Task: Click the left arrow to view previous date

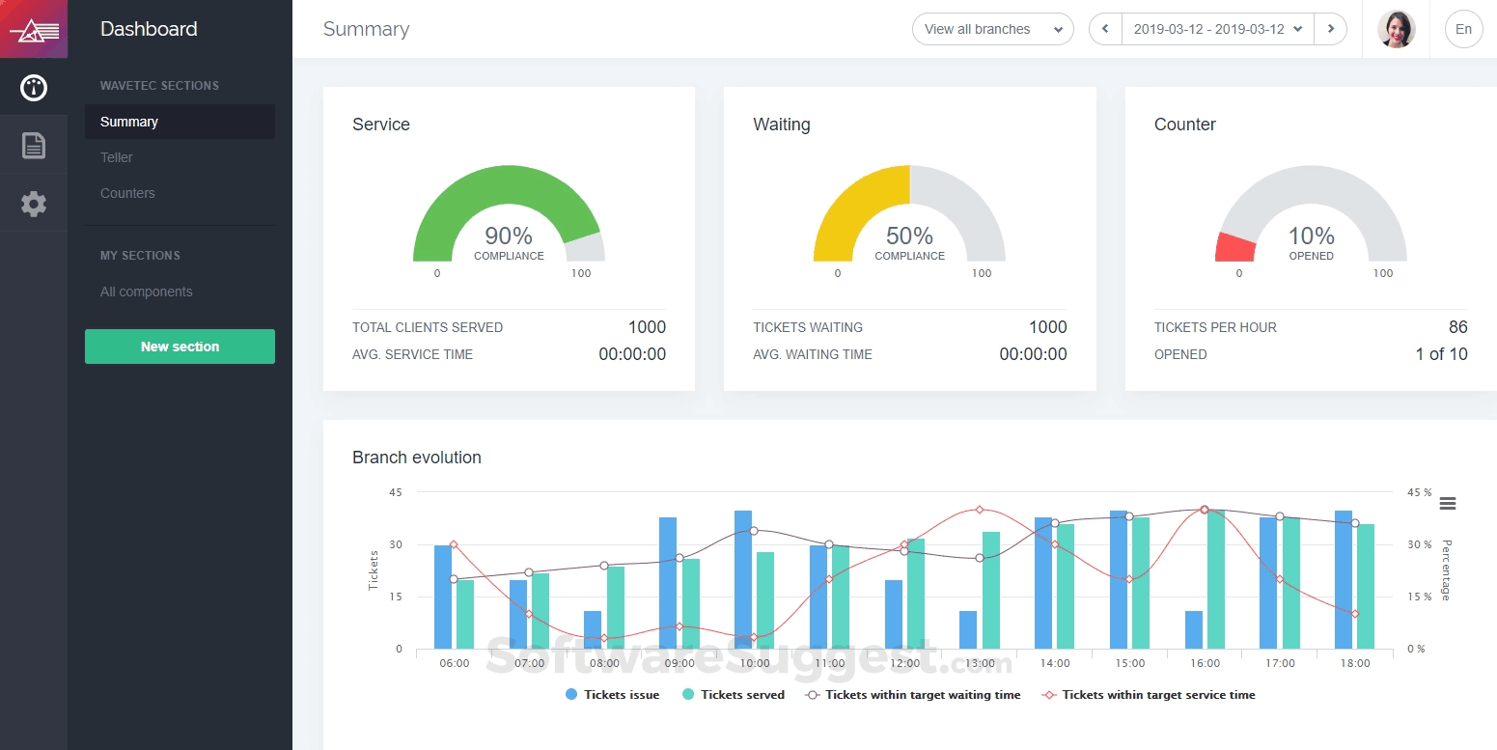Action: (x=1103, y=29)
